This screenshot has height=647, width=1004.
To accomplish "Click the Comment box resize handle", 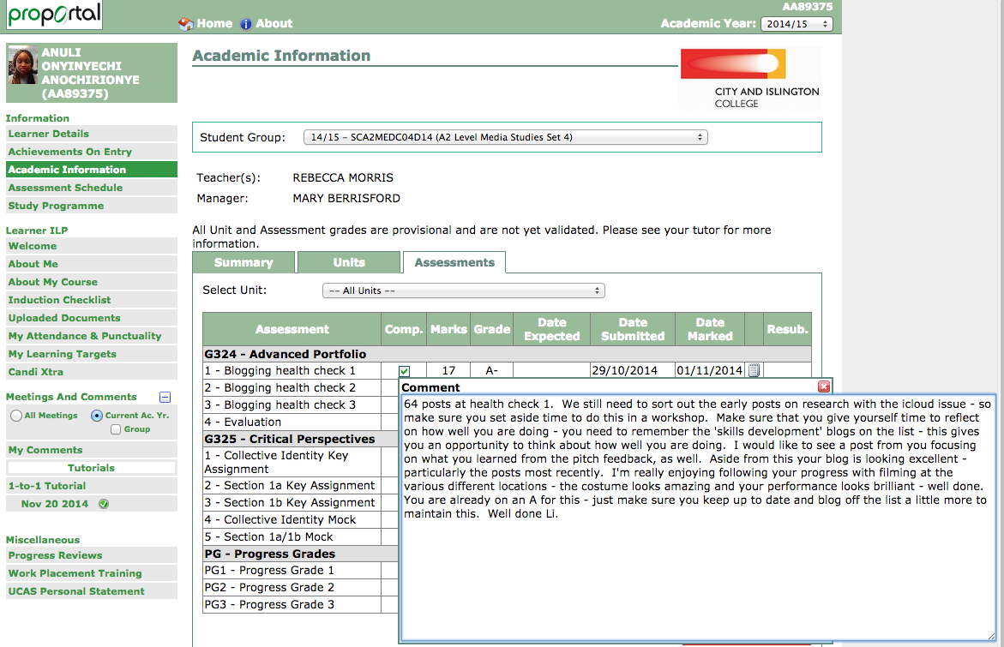I will click(x=991, y=636).
